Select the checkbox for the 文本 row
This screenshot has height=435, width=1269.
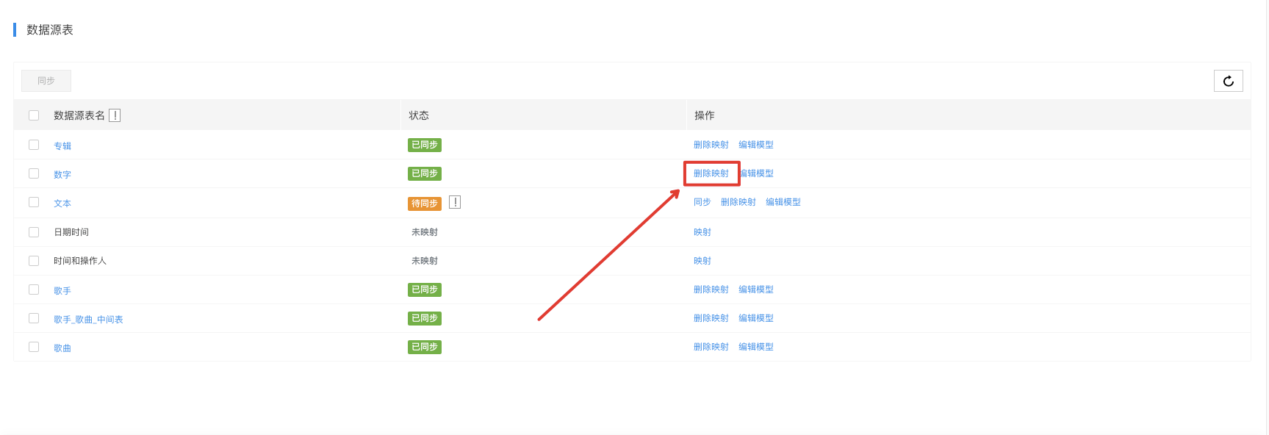tap(34, 202)
